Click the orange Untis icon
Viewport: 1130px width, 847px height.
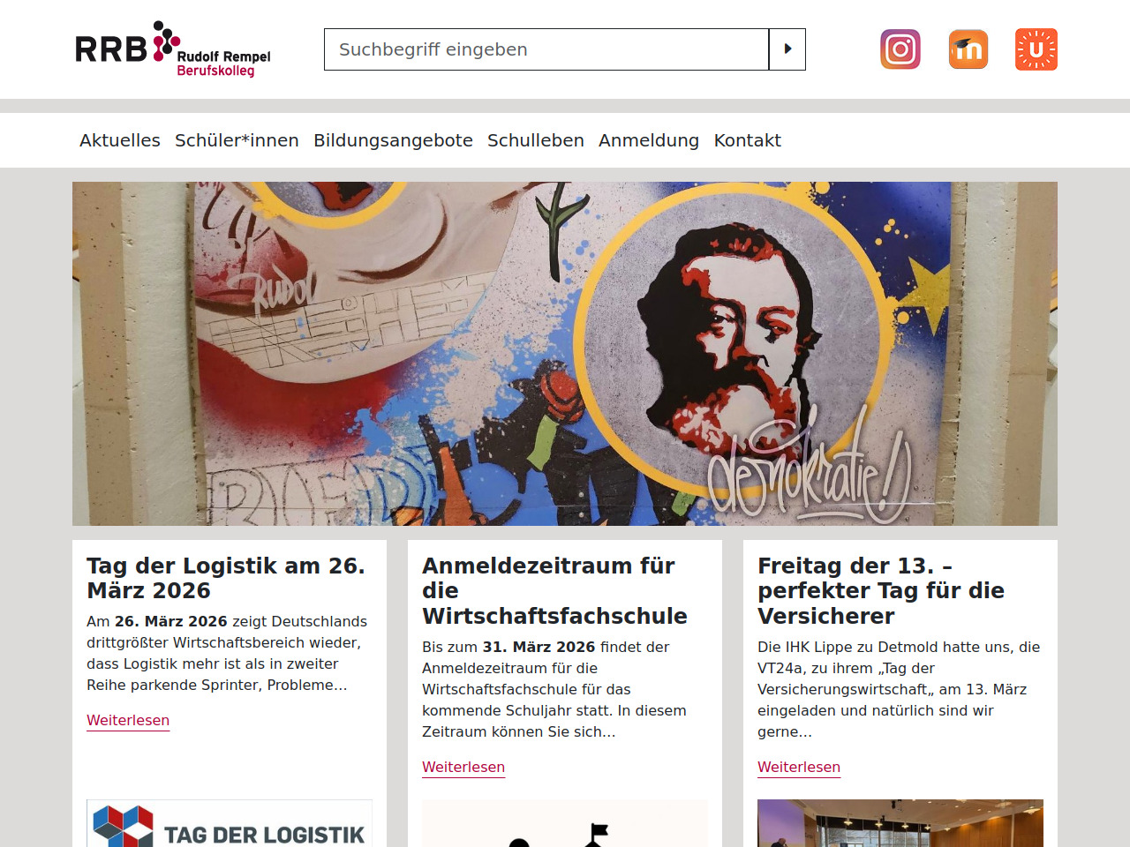pyautogui.click(x=1036, y=49)
